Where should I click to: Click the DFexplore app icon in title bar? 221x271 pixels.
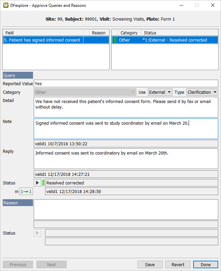pos(6,5)
